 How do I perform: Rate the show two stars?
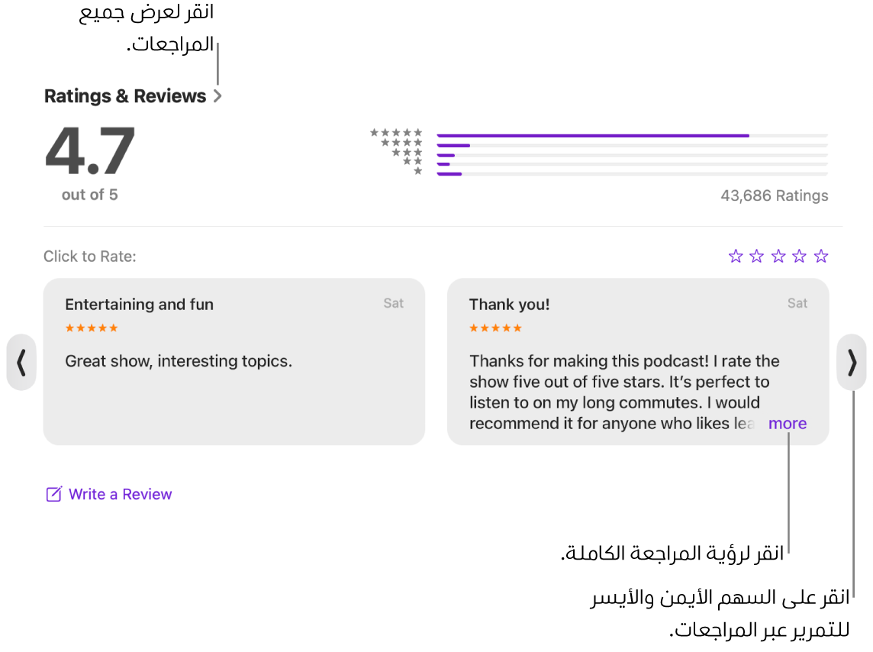(x=757, y=257)
